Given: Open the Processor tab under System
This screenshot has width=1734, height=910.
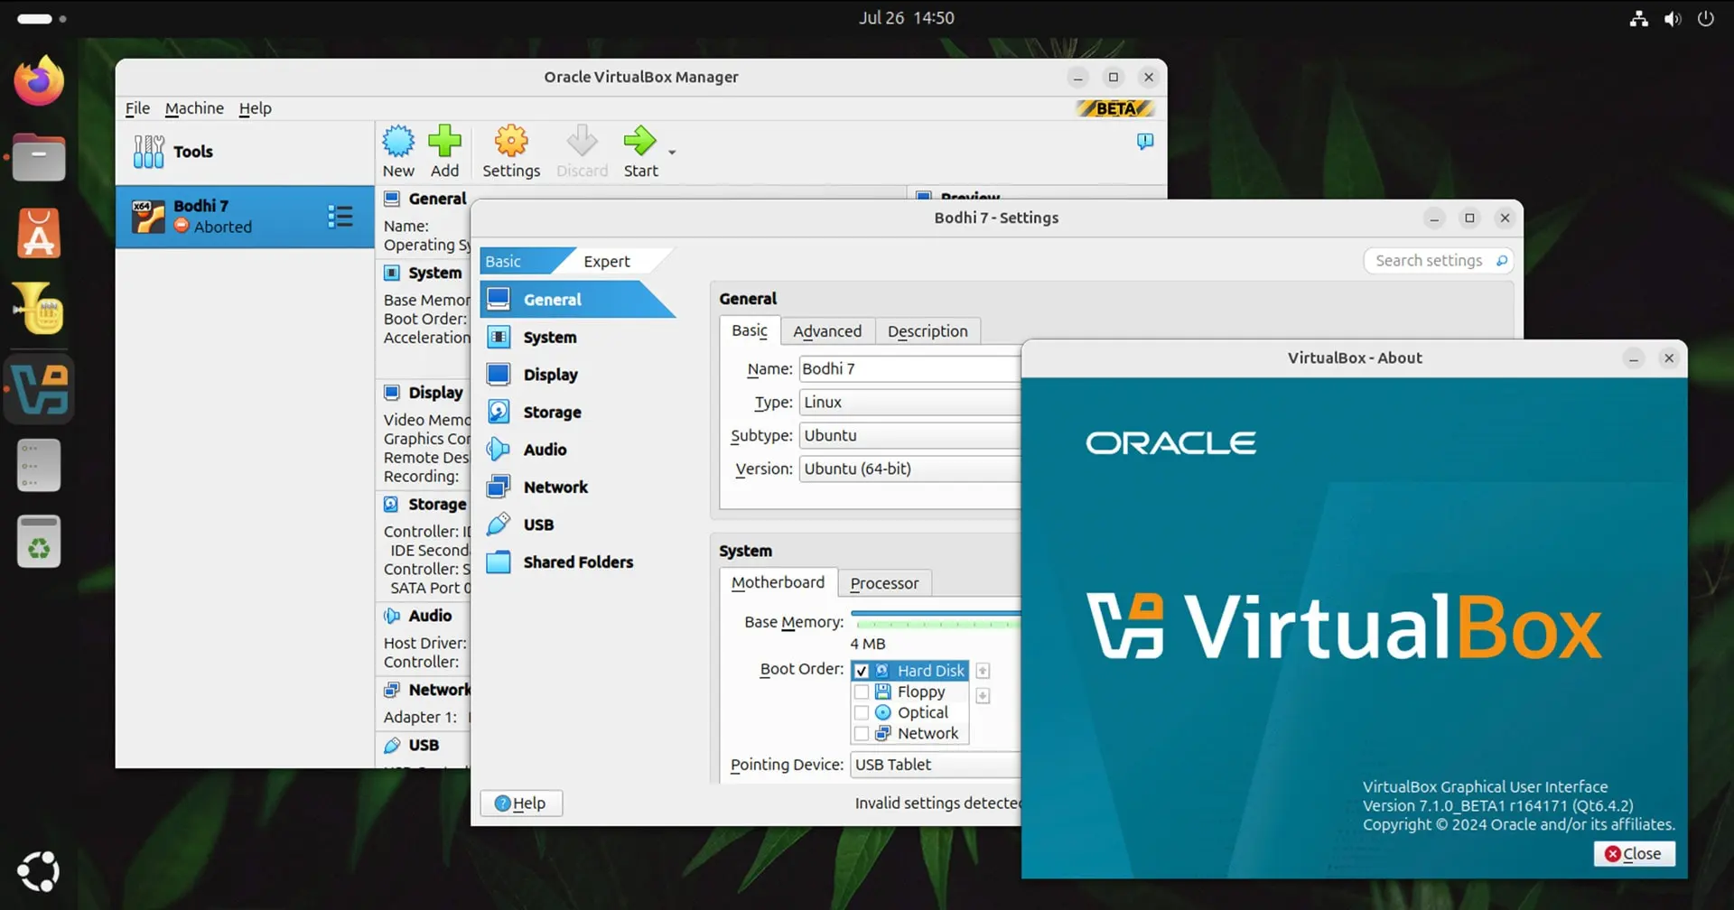Looking at the screenshot, I should (884, 582).
